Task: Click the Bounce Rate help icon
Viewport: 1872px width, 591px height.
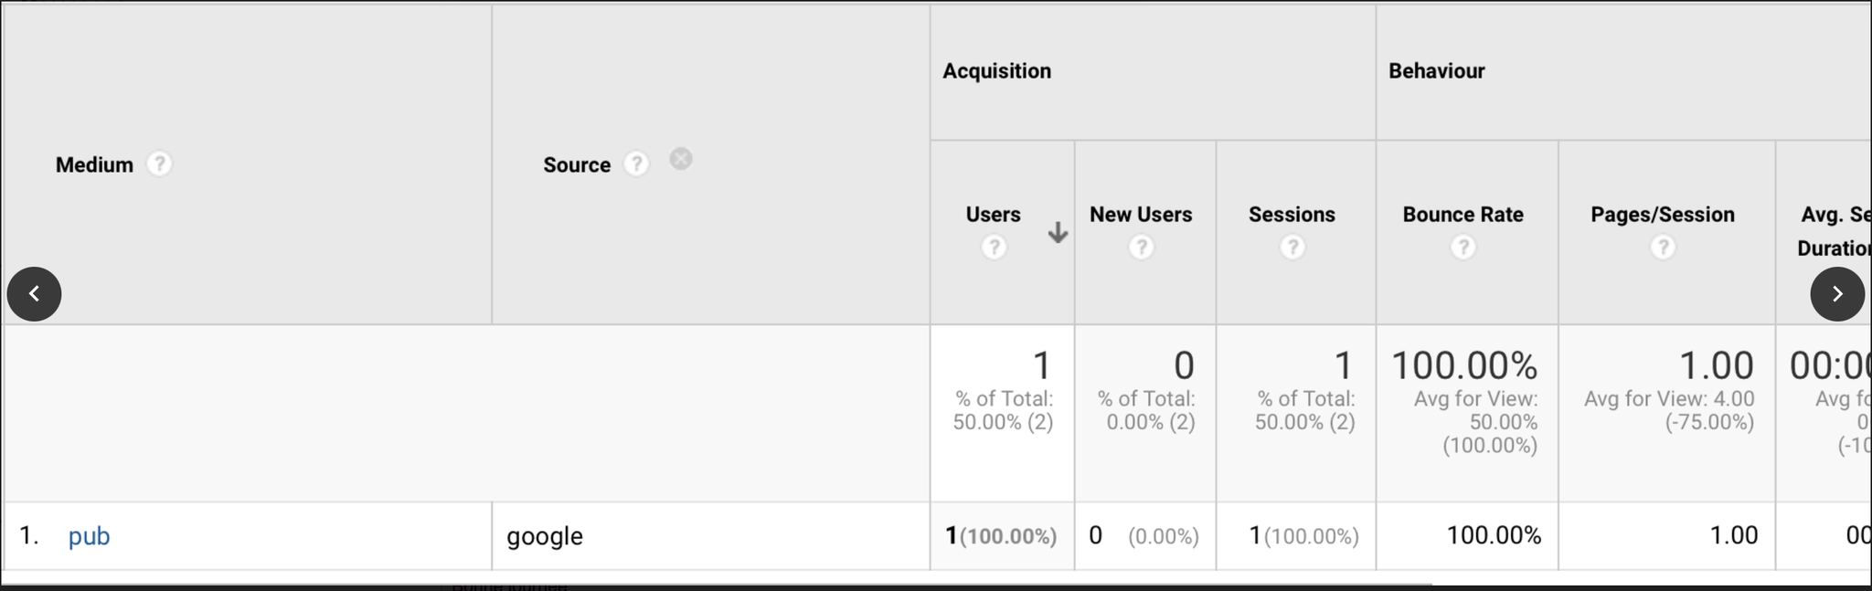Action: point(1463,248)
